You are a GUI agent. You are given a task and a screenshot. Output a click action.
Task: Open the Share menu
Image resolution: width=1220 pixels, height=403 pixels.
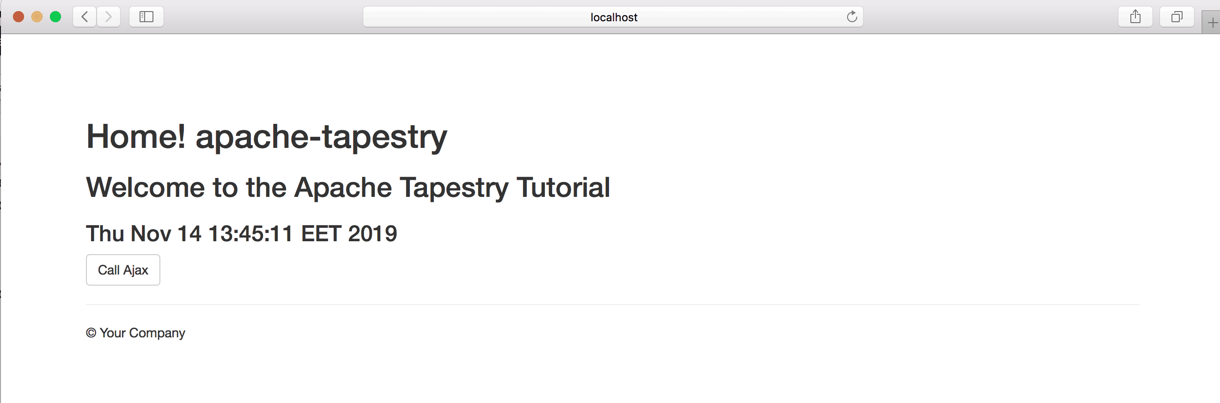click(x=1135, y=17)
